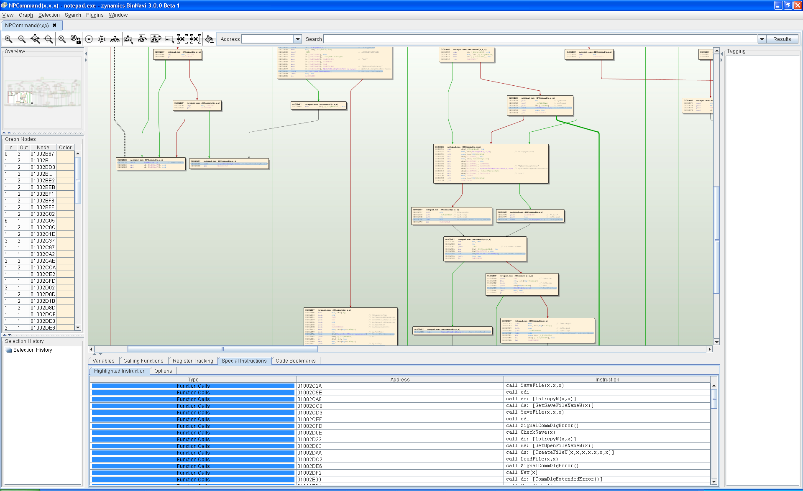Open the Plugins menu
Viewport: 803px width, 491px height.
click(95, 15)
